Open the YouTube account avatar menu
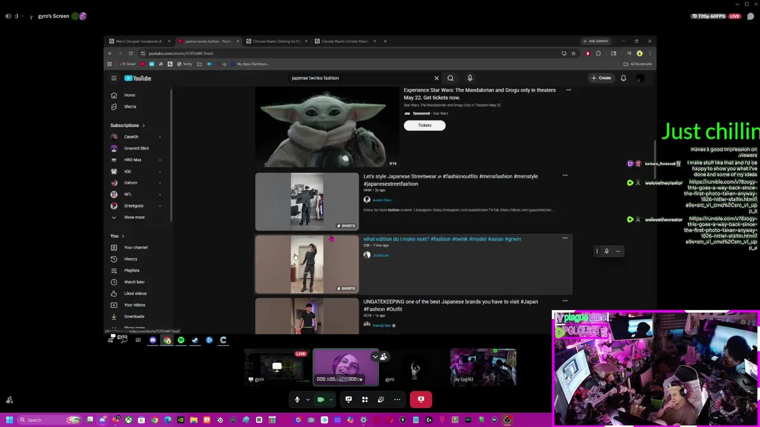 tap(639, 78)
